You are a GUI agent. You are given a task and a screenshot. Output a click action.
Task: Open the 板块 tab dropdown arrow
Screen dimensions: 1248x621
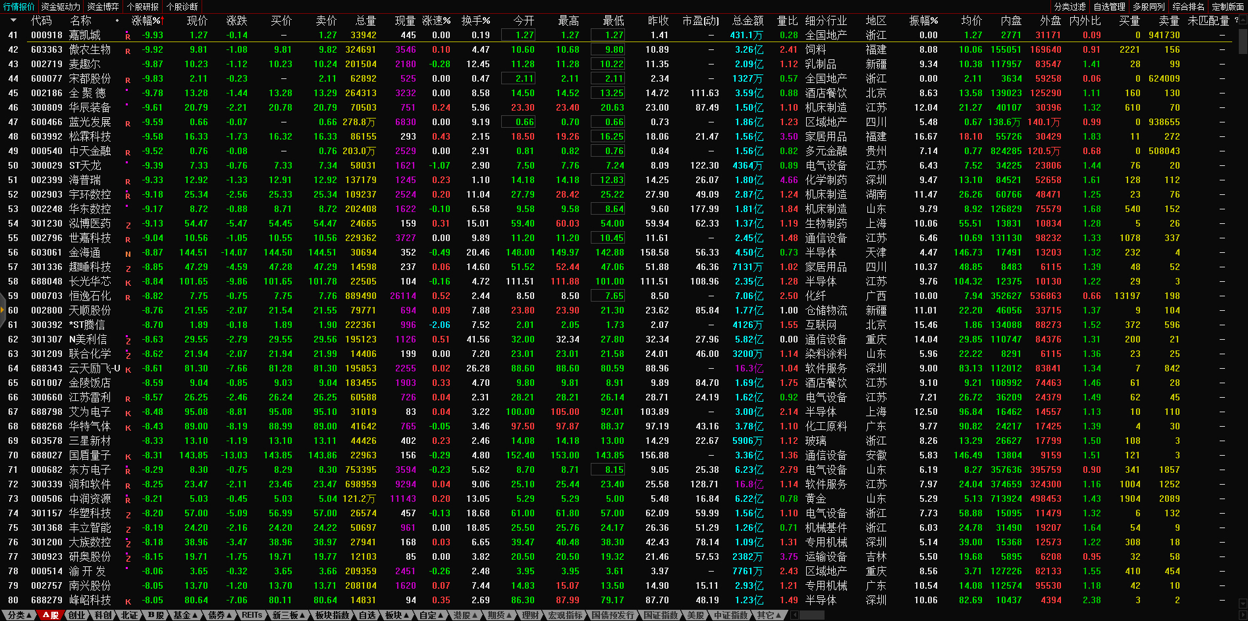coord(406,615)
